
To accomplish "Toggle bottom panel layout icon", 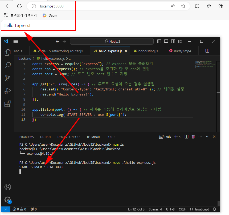I will coord(166,41).
